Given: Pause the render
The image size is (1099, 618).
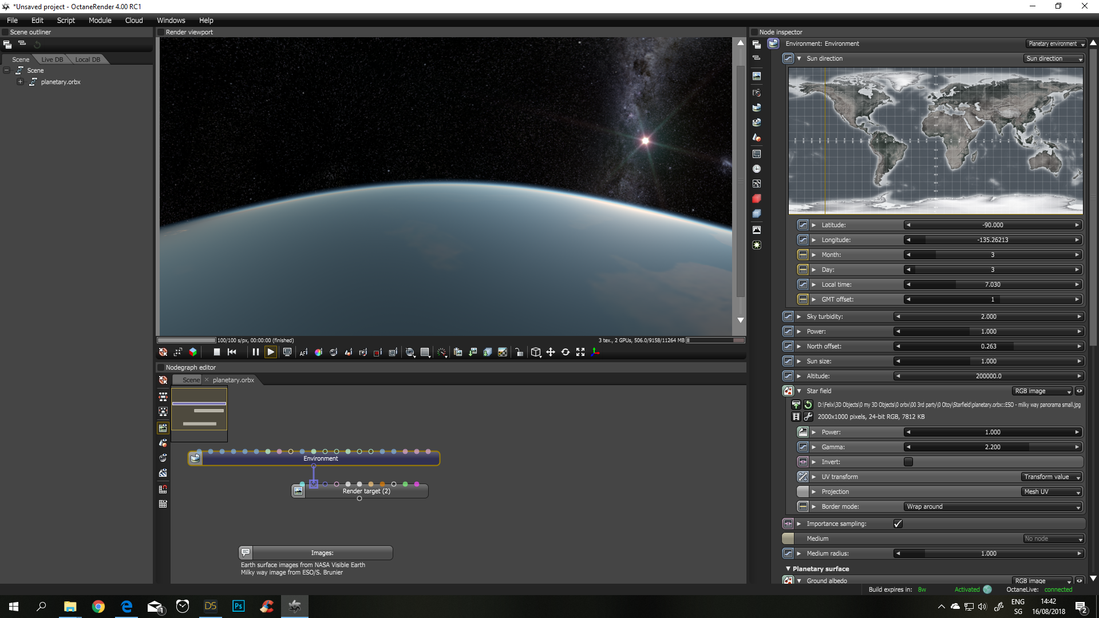Looking at the screenshot, I should [255, 352].
